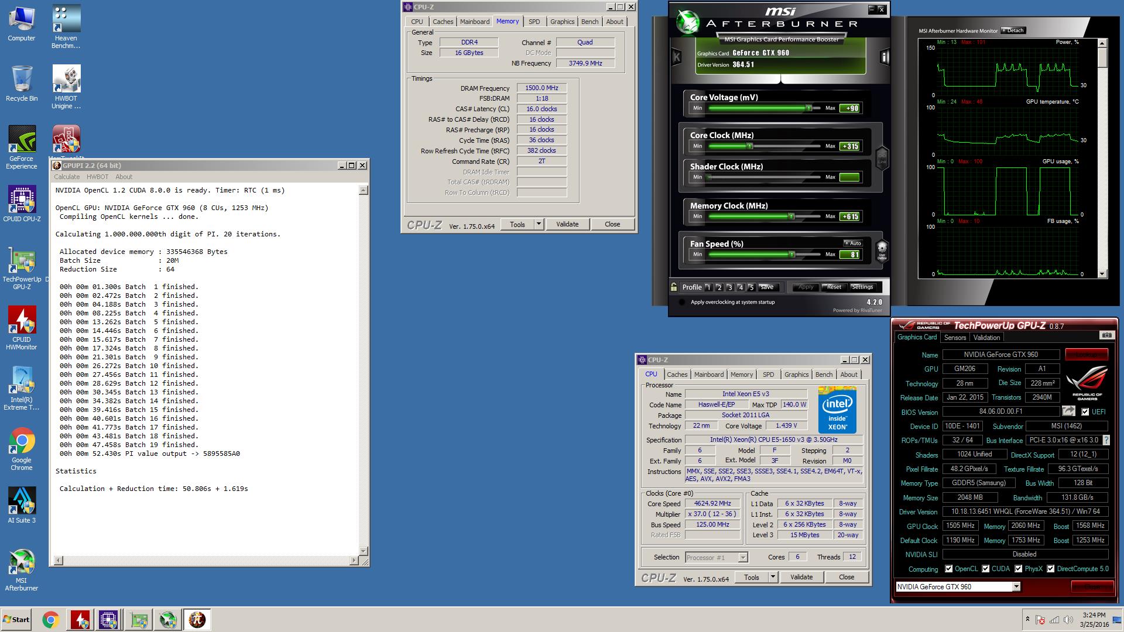
Task: Click the Afterburner Kombustor K icon
Action: 677,57
